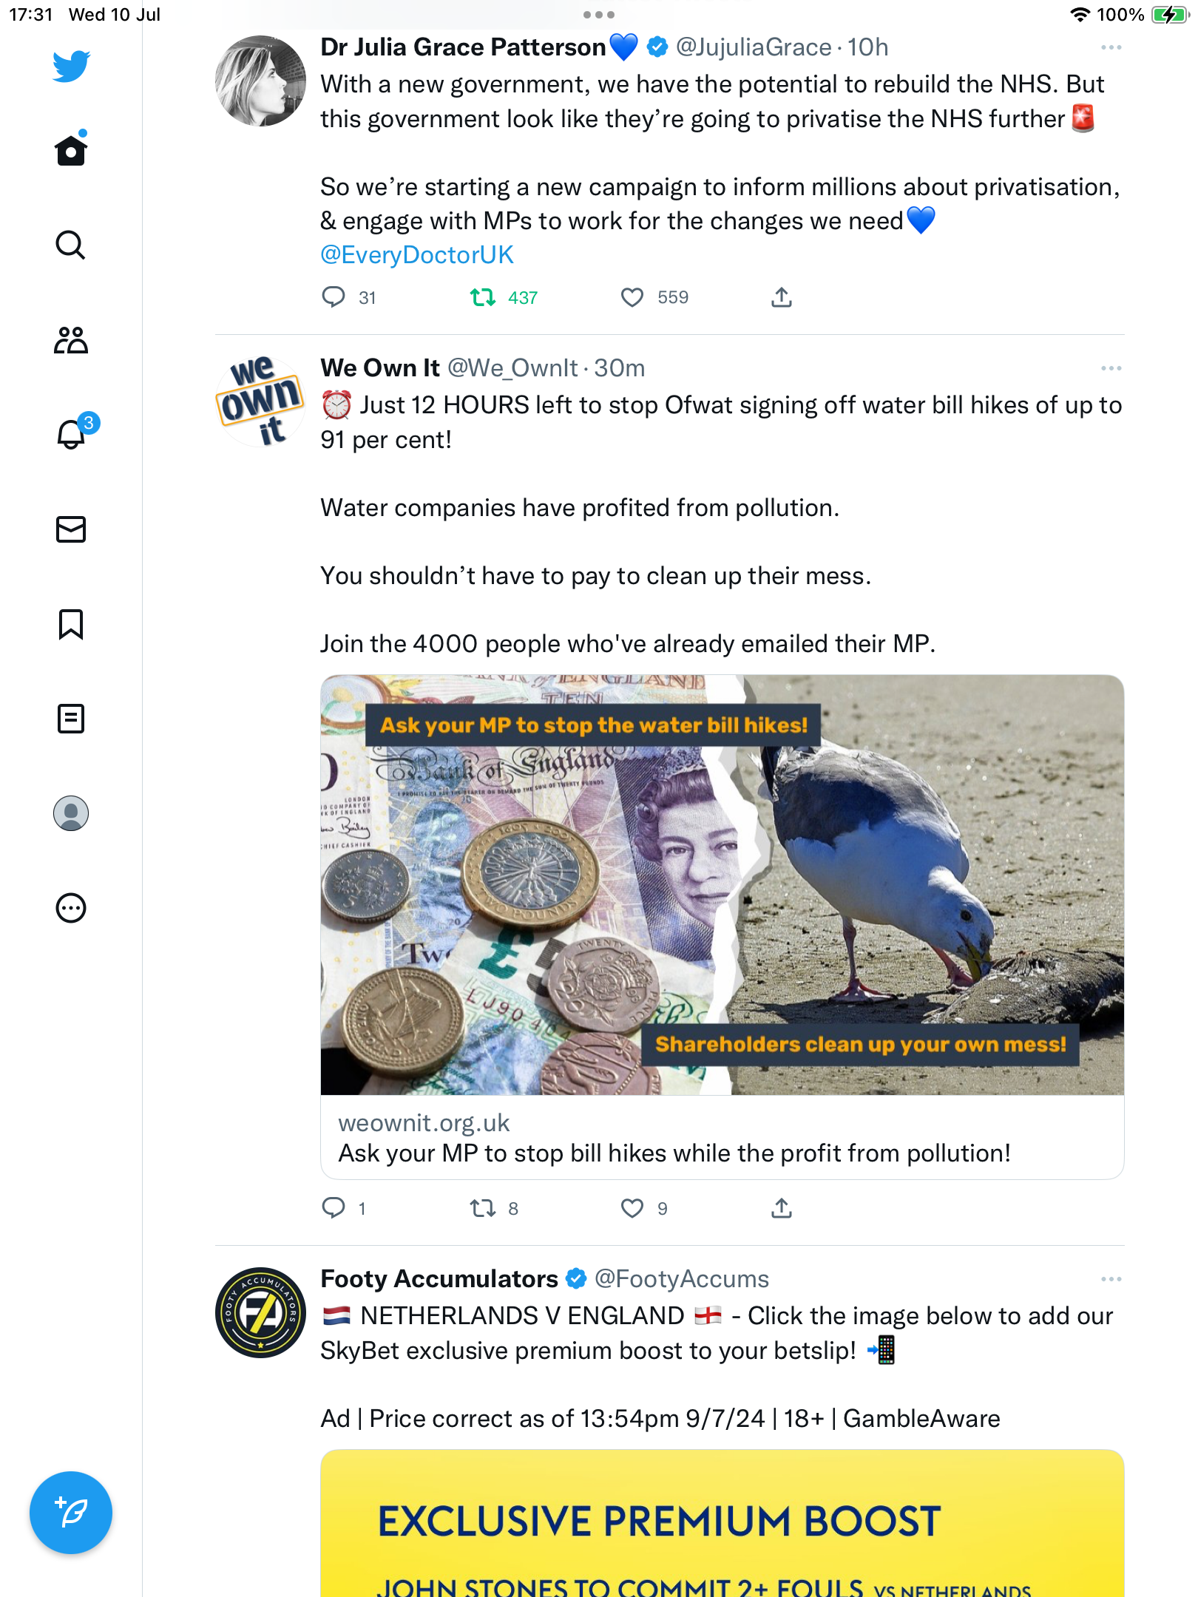Go to Home timeline icon
This screenshot has width=1198, height=1597.
click(71, 150)
